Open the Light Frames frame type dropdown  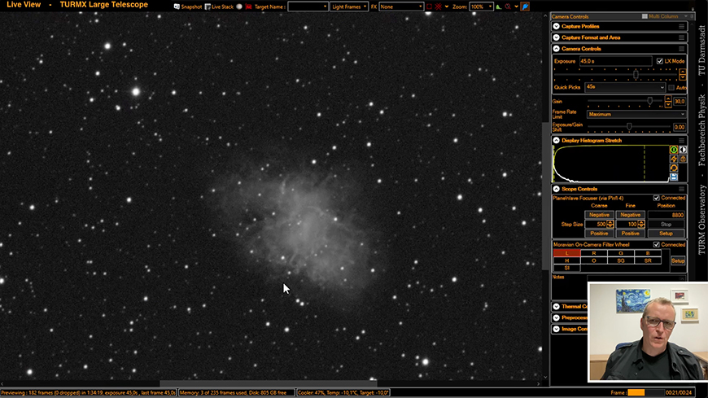[349, 7]
